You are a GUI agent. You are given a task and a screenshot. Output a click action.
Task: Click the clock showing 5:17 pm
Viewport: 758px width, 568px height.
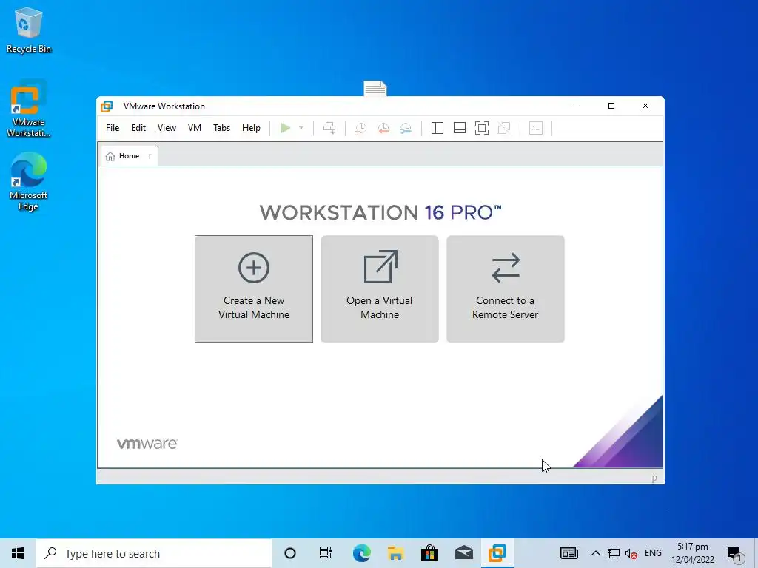point(692,553)
